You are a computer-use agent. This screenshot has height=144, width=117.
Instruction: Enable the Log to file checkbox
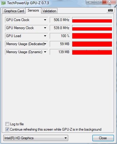(7, 124)
